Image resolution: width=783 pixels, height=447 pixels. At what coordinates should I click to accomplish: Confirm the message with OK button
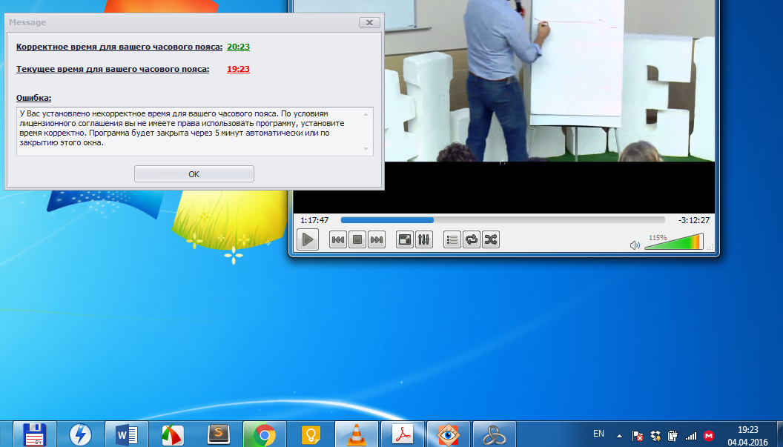pos(194,173)
